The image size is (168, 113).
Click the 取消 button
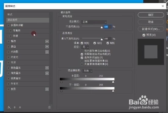point(151,22)
